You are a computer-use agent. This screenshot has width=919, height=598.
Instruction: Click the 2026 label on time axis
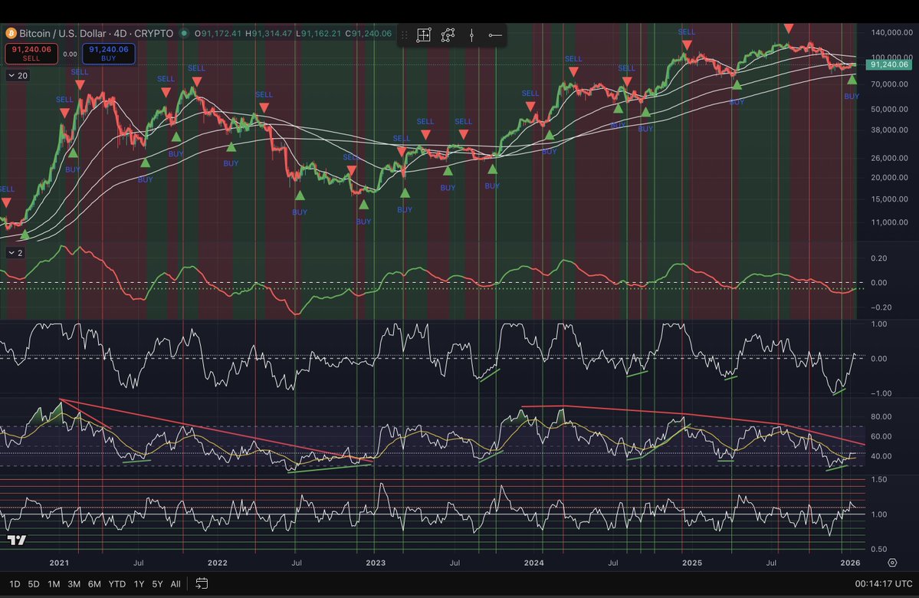(x=851, y=563)
